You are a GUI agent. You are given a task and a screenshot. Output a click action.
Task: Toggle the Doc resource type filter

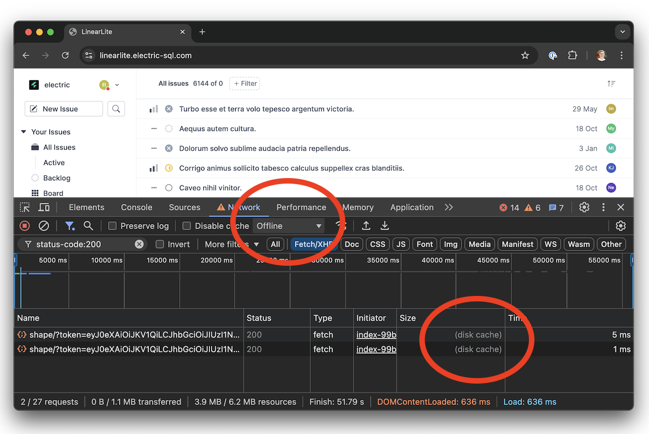click(351, 244)
